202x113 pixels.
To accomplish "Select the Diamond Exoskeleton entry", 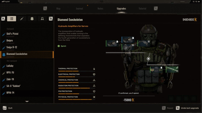I will pyautogui.click(x=27, y=54).
